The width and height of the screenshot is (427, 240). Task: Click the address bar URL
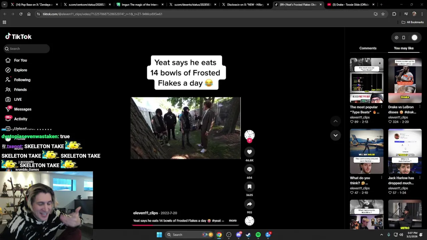tap(102, 14)
